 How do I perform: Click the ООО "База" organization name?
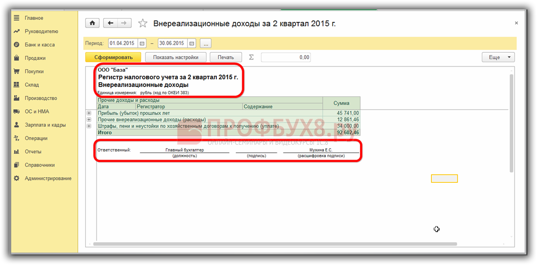pos(113,70)
